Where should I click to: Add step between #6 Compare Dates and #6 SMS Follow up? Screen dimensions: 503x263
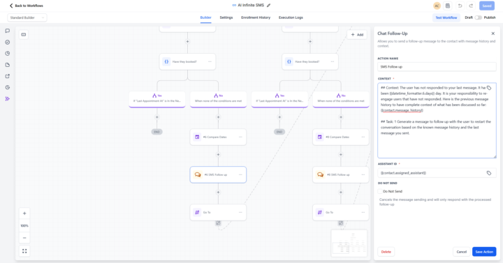[x=218, y=154]
